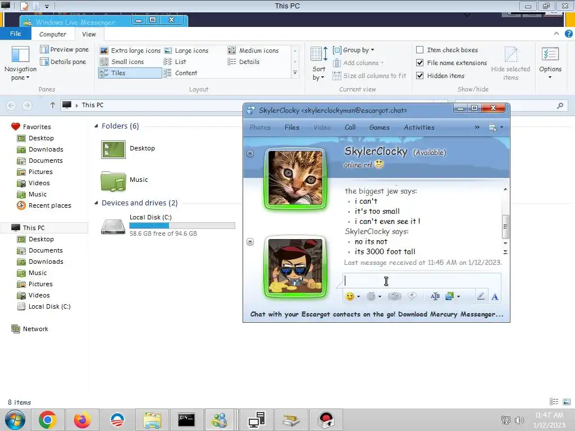Click your own cartoon avatar display picture
This screenshot has width=575, height=431.
click(295, 266)
